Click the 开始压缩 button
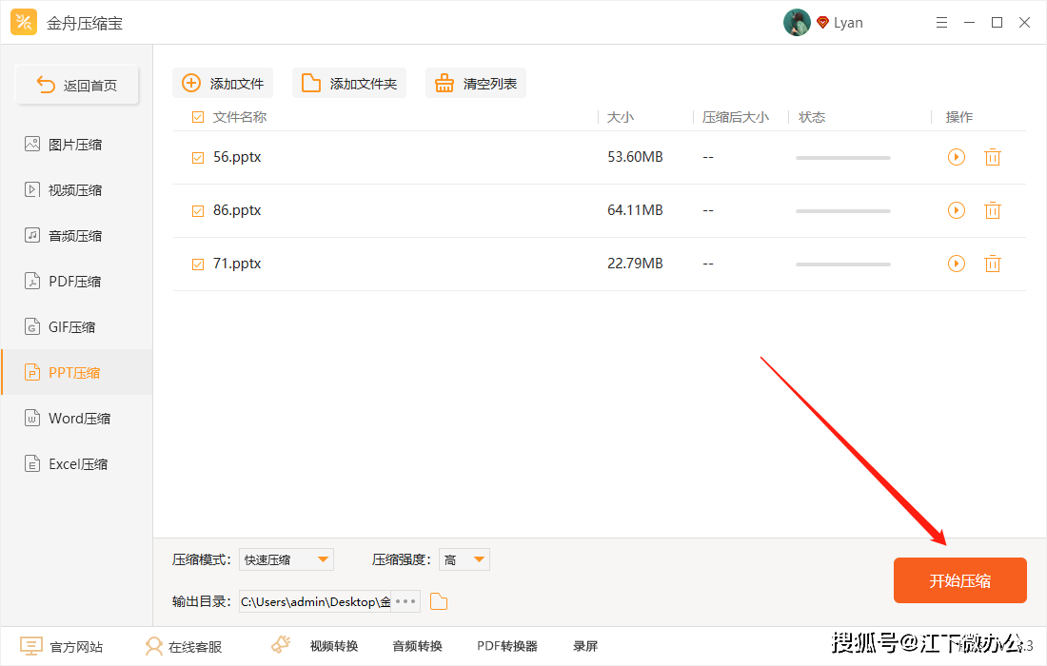This screenshot has width=1047, height=666. click(x=959, y=579)
